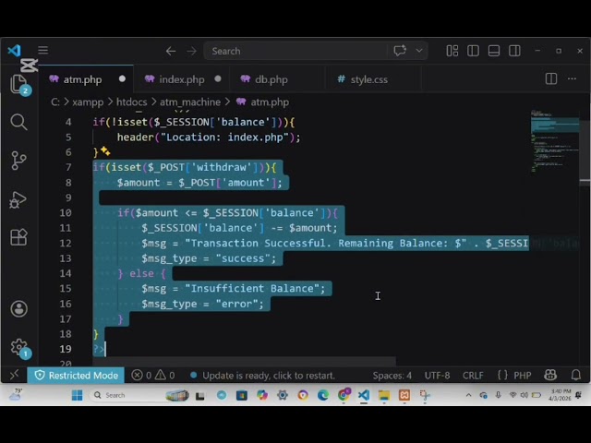
Task: Open the Customize Layout control
Action: coord(452,51)
